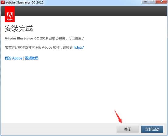
Task: Maximize the installer window
Action: [x=152, y=2]
